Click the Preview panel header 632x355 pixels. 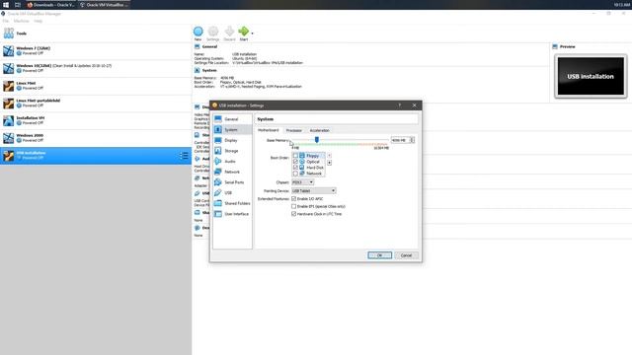point(567,46)
